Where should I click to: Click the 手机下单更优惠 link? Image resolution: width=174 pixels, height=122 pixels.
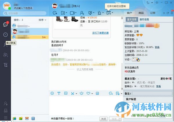[100, 33]
